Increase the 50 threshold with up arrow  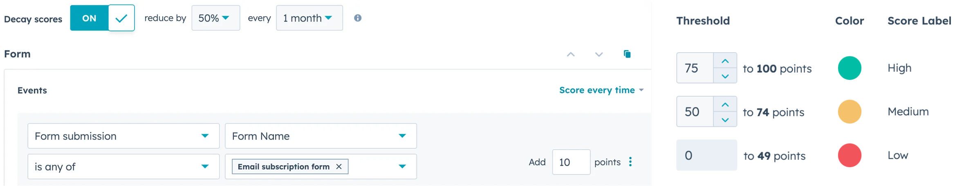coord(725,105)
